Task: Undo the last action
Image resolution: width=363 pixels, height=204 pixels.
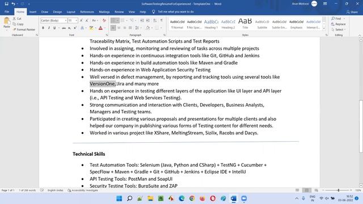Action: click(13, 4)
